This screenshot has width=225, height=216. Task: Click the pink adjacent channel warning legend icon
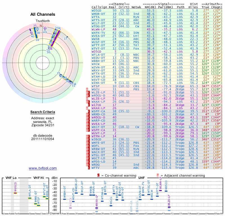coord(158,175)
